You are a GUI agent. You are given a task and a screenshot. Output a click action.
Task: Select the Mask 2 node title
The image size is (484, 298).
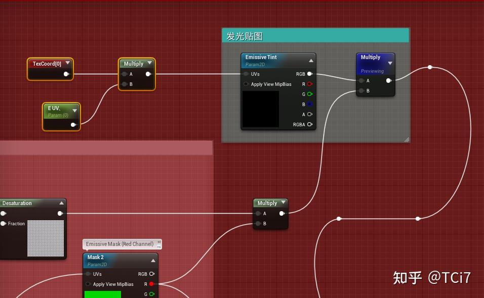click(95, 257)
